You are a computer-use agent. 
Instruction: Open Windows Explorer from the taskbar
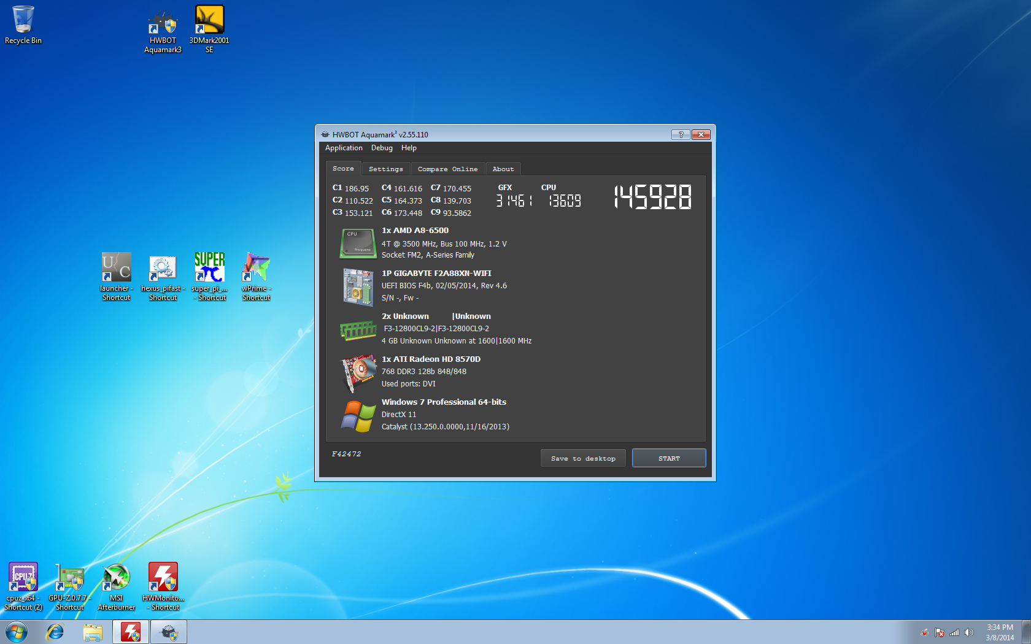[93, 632]
